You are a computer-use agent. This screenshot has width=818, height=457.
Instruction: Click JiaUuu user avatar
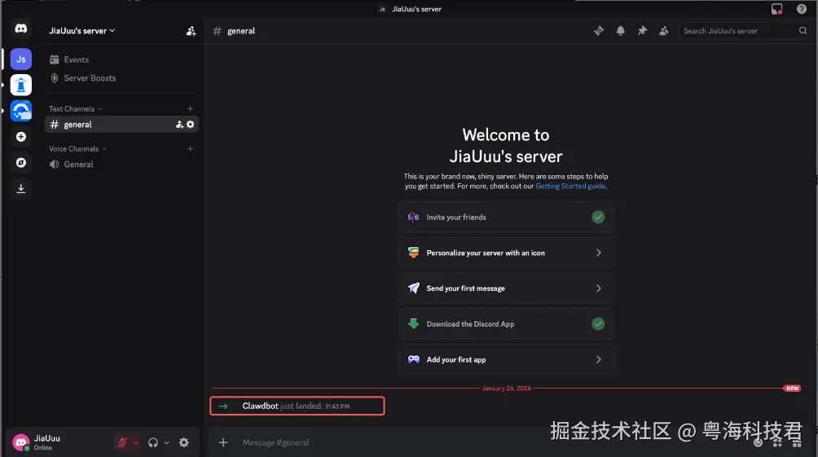pos(21,443)
